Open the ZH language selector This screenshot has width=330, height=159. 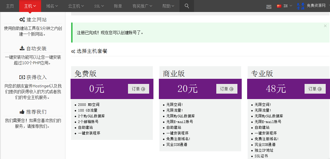click(287, 6)
